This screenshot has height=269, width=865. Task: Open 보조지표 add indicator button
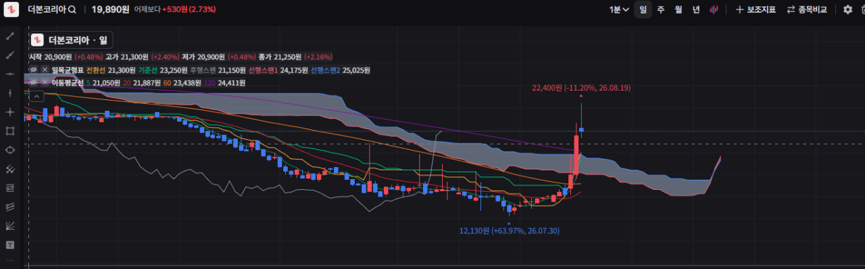pyautogui.click(x=756, y=9)
